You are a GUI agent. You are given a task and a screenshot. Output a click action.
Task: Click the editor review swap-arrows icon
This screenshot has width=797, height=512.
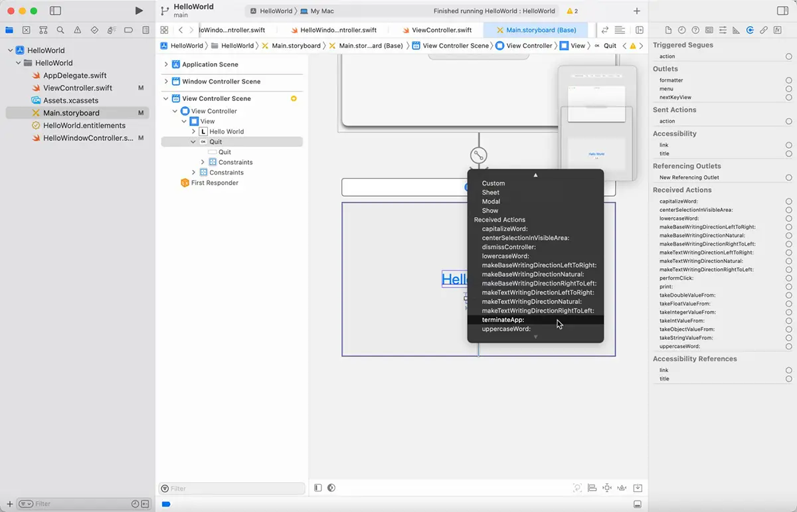click(605, 30)
